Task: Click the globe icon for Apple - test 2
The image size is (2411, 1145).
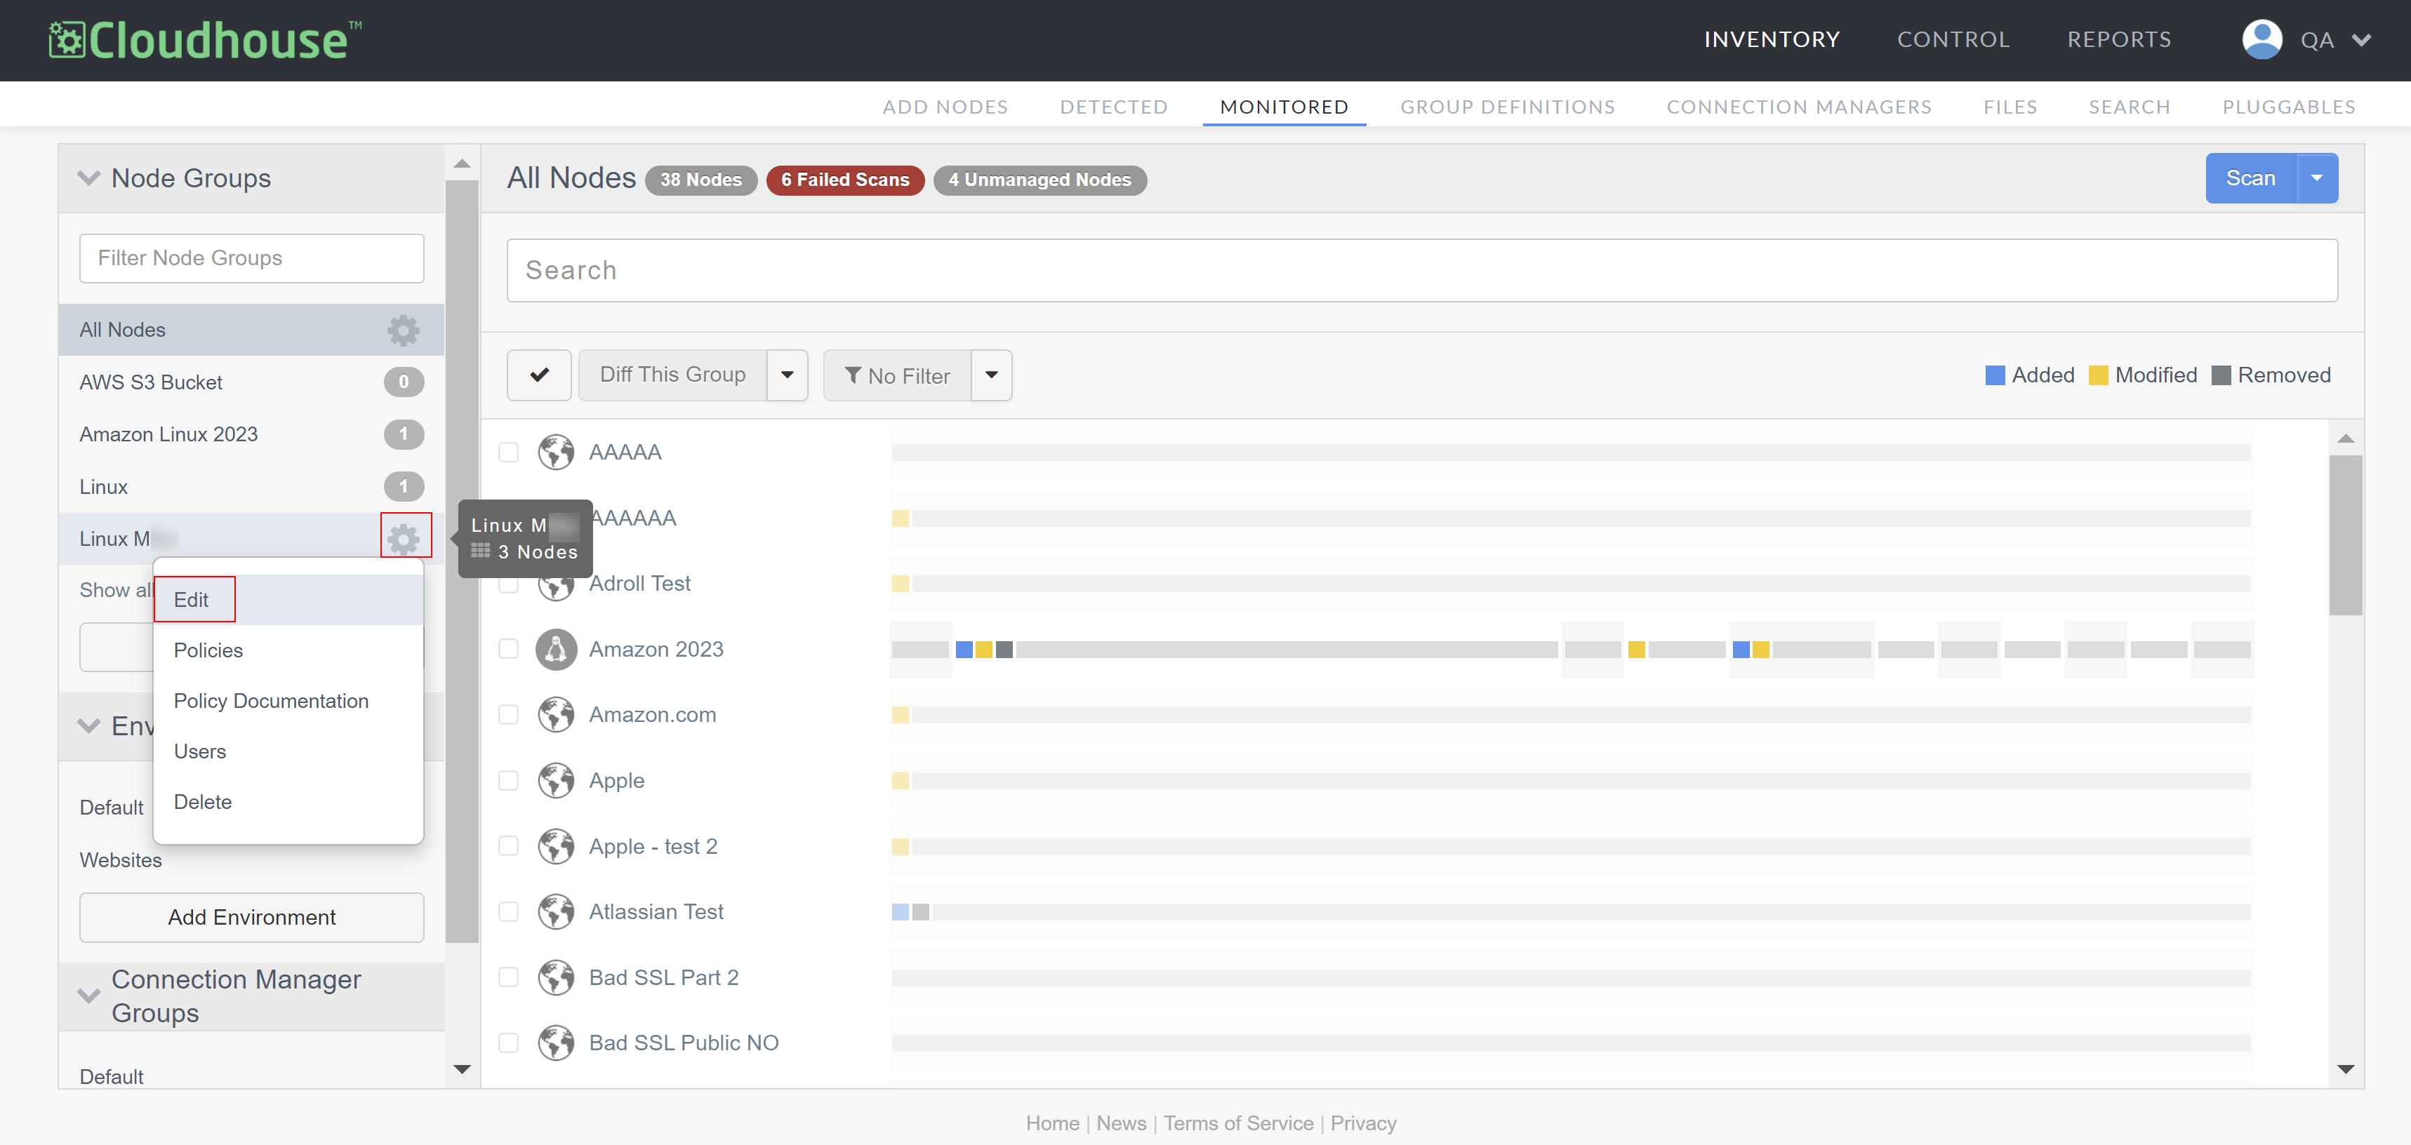Action: coord(556,847)
